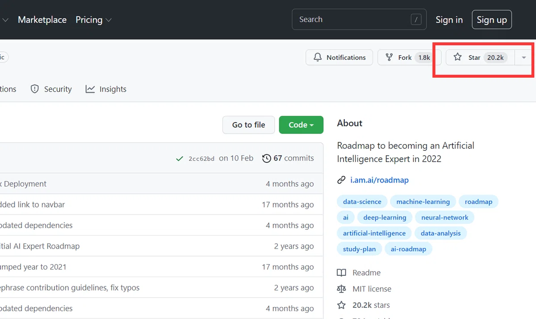Select the deep-learning topic tag
The height and width of the screenshot is (319, 536).
(x=385, y=218)
